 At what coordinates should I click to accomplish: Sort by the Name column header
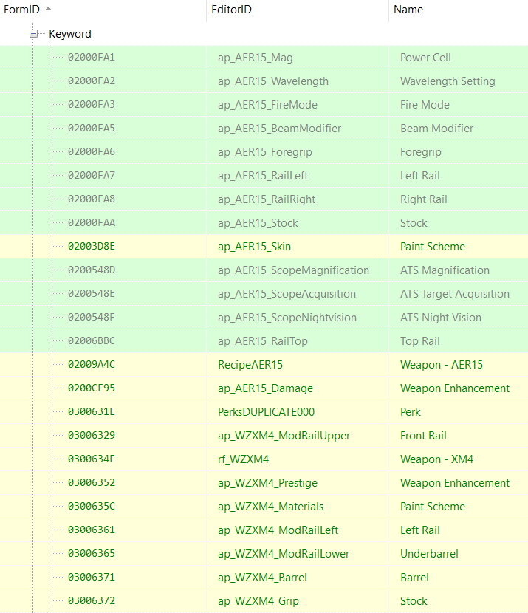pyautogui.click(x=459, y=10)
